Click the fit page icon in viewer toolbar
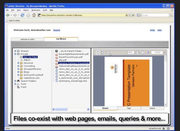Image resolution: width=180 pixels, height=131 pixels. (143, 53)
